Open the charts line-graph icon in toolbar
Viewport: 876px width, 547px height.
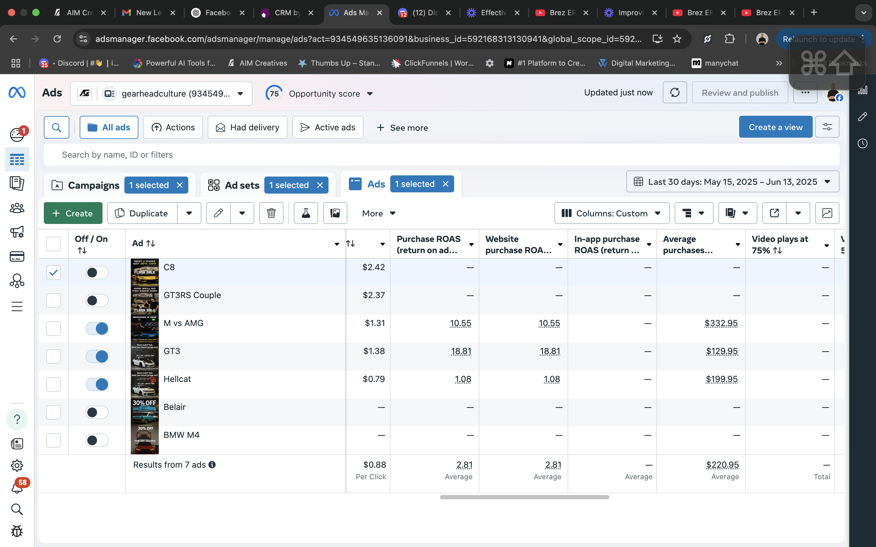[827, 213]
